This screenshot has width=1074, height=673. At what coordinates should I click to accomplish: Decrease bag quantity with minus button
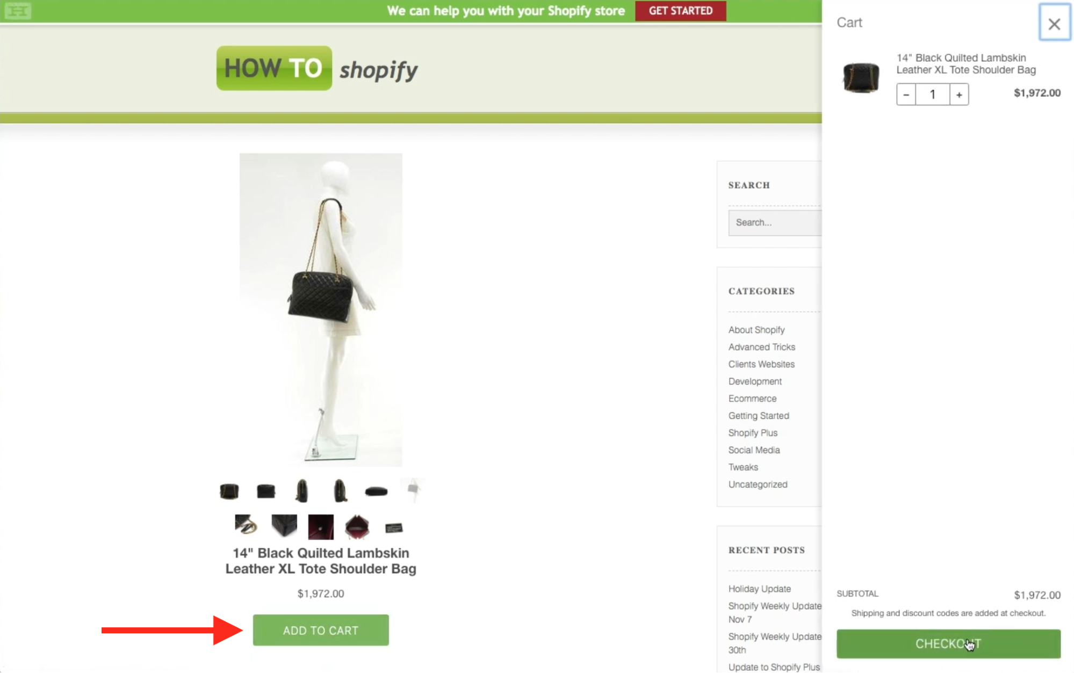pyautogui.click(x=906, y=95)
